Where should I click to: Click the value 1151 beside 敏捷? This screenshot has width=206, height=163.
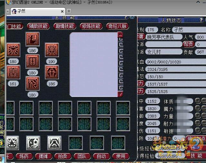[153, 131]
